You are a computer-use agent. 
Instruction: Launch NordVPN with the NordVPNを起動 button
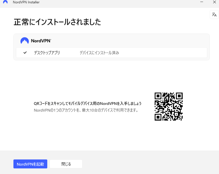[x=30, y=164]
